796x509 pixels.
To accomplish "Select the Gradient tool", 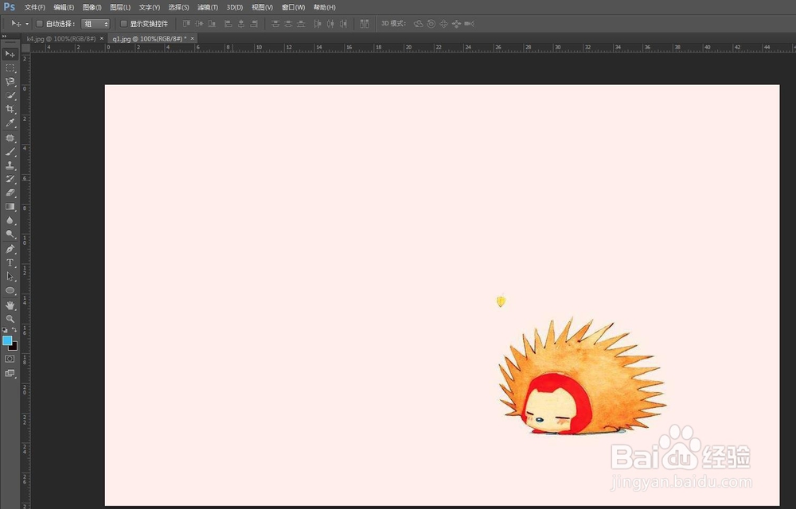I will tap(10, 206).
